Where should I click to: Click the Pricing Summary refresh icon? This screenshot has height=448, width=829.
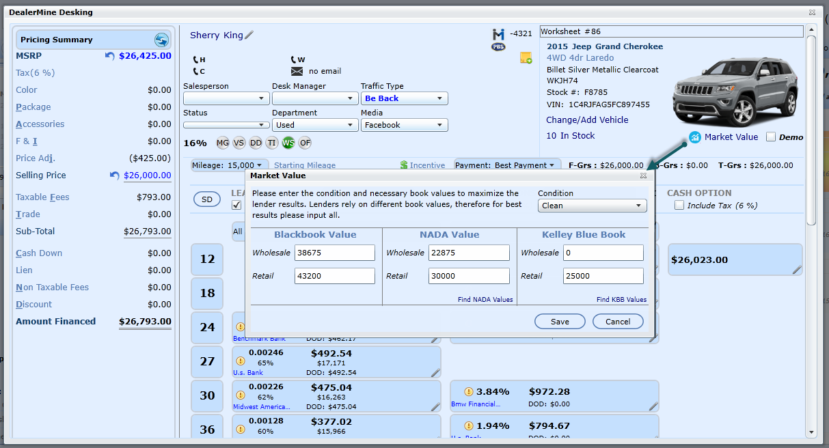(161, 40)
